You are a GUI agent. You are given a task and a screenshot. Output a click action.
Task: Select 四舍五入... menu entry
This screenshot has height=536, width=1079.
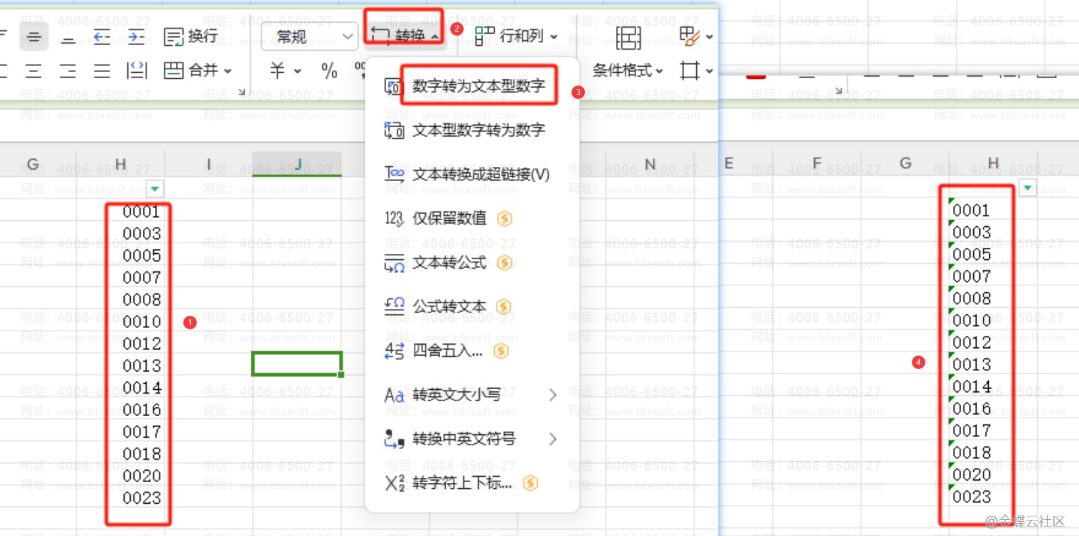[x=472, y=351]
